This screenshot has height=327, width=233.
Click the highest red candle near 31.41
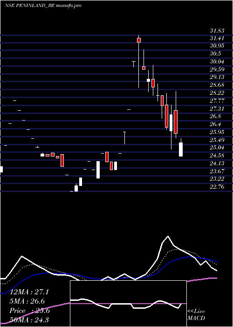pos(139,40)
